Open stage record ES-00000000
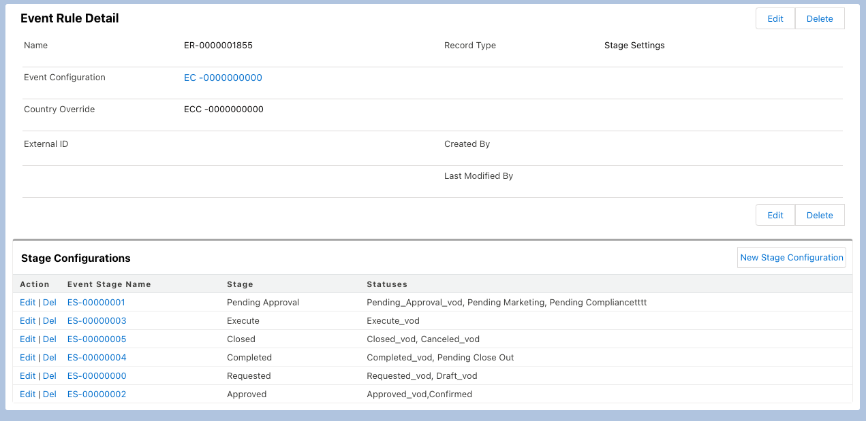The height and width of the screenshot is (421, 866). tap(96, 375)
